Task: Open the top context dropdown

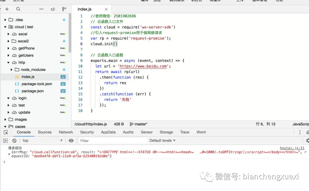Action: 42,141
